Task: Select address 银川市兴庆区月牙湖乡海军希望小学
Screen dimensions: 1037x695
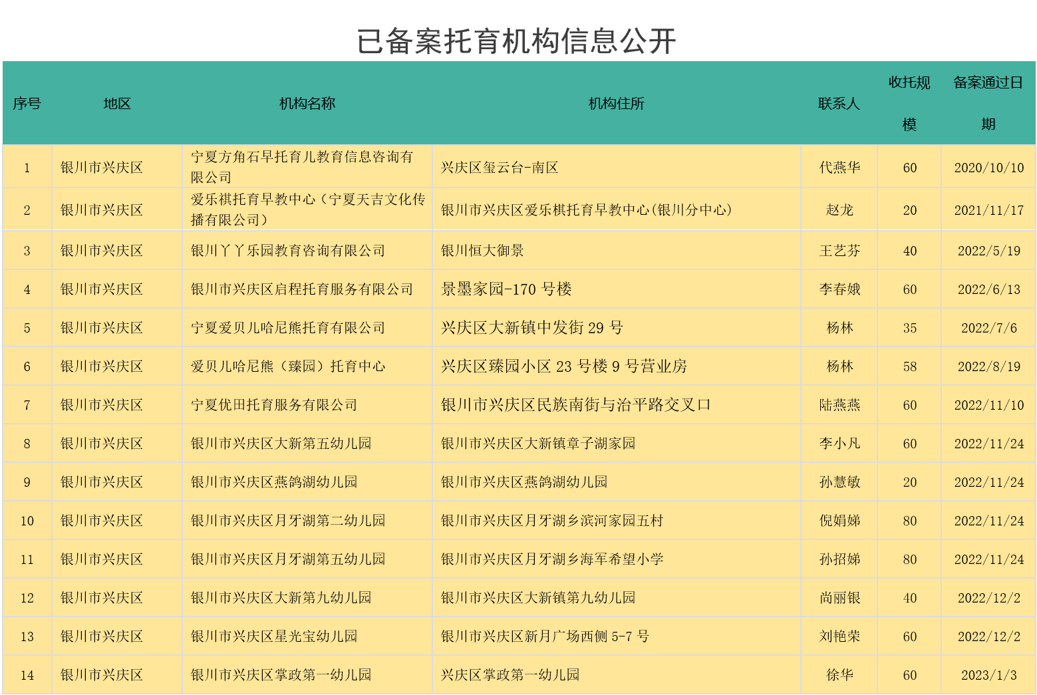Action: click(552, 559)
